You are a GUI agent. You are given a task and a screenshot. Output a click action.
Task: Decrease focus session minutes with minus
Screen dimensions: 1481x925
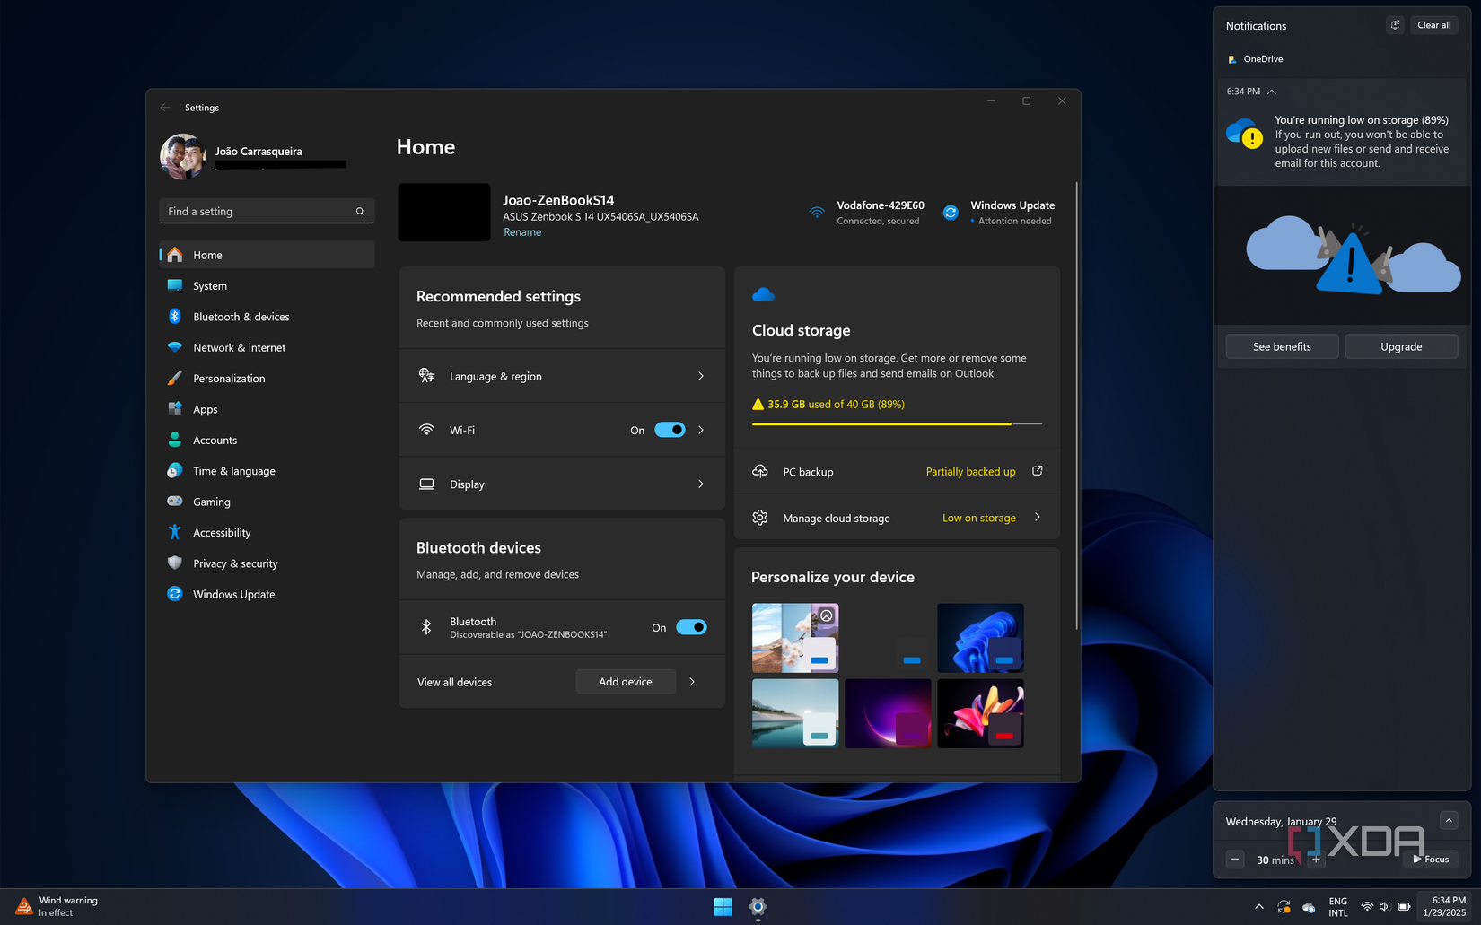pos(1235,860)
